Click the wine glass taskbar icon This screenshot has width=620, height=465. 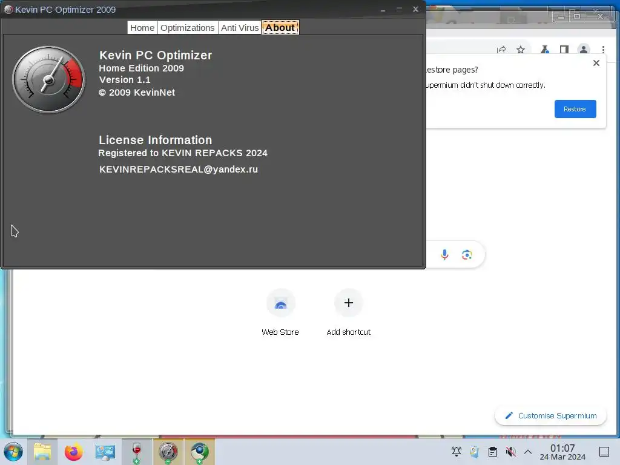136,452
